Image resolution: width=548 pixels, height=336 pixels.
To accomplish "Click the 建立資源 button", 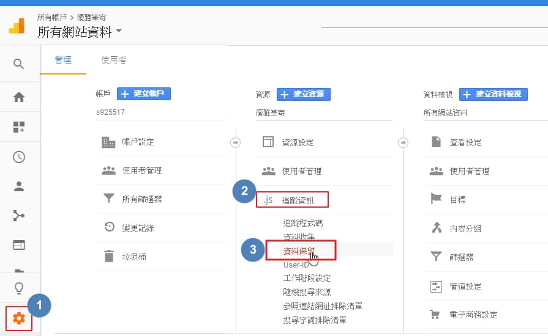I will pyautogui.click(x=303, y=94).
